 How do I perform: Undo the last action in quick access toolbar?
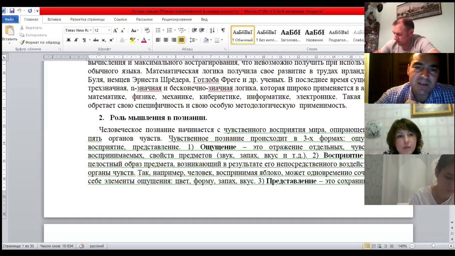(x=20, y=11)
